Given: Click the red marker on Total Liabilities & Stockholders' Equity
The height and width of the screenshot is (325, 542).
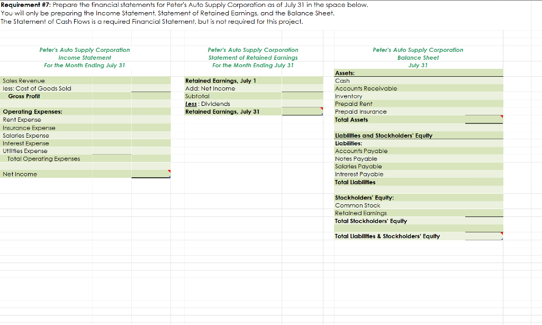Looking at the screenshot, I should 501,233.
